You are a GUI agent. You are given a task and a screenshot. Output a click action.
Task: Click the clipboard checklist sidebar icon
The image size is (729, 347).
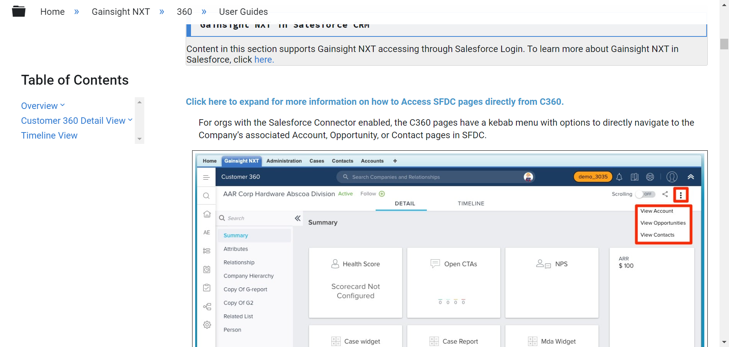(207, 288)
